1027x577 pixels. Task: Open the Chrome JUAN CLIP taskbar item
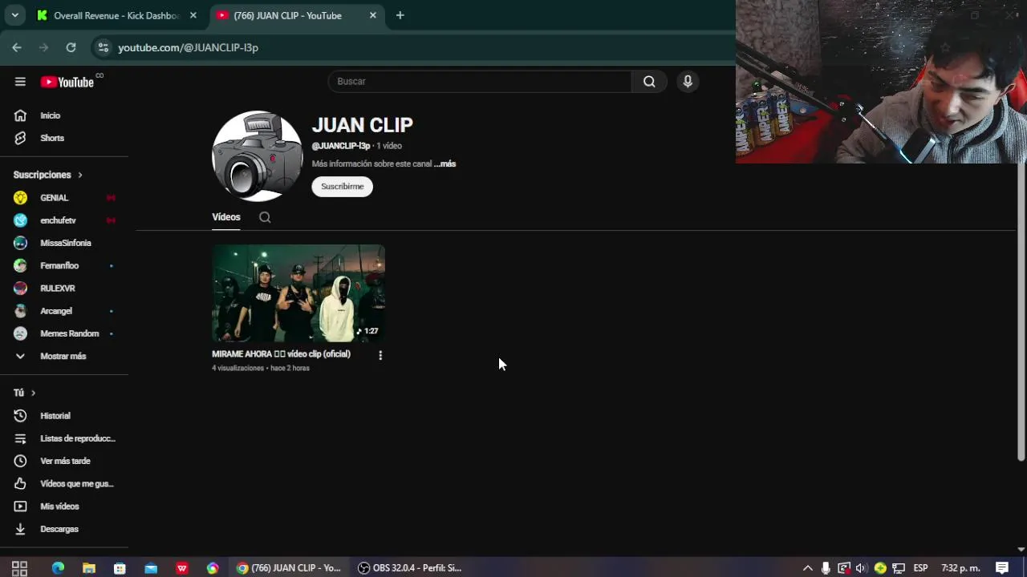point(290,568)
